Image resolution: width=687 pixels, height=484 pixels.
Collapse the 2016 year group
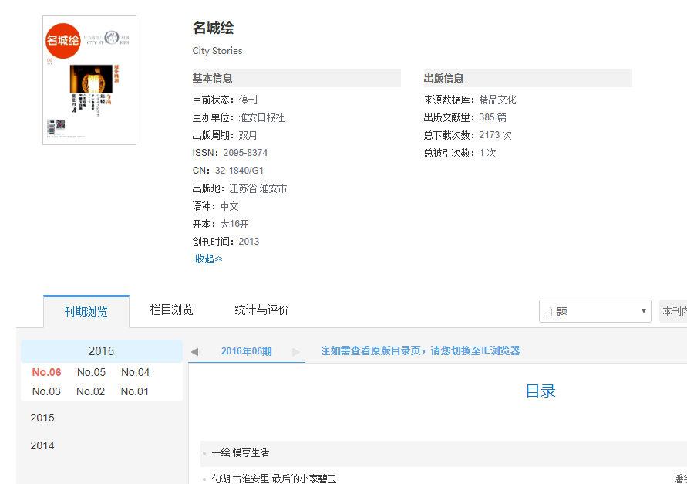(x=101, y=351)
